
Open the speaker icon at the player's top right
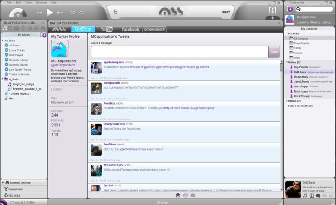tap(273, 11)
